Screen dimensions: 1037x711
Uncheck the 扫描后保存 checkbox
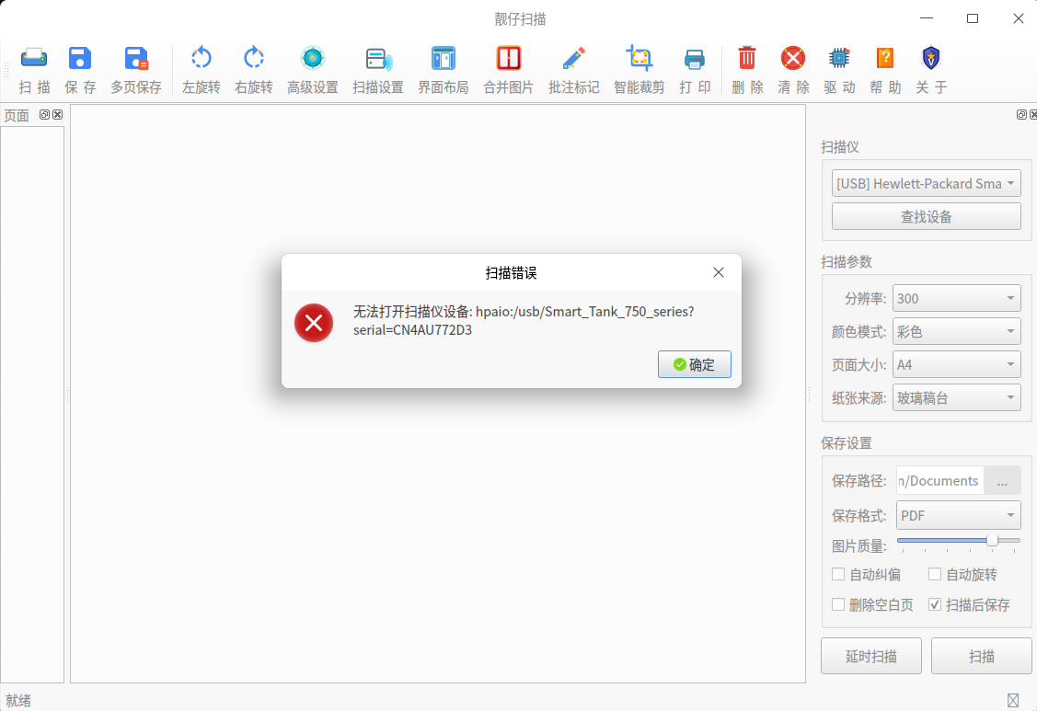935,604
